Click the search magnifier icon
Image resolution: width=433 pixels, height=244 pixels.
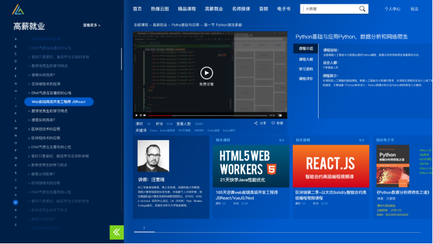click(x=362, y=9)
